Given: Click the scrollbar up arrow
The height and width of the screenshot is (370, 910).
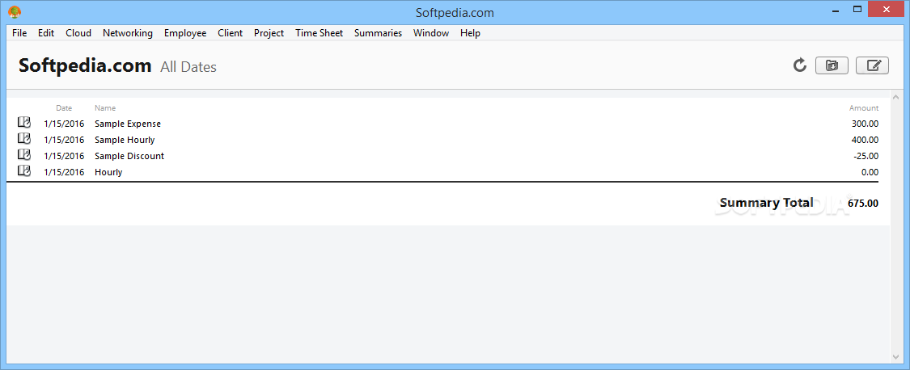Looking at the screenshot, I should [895, 97].
